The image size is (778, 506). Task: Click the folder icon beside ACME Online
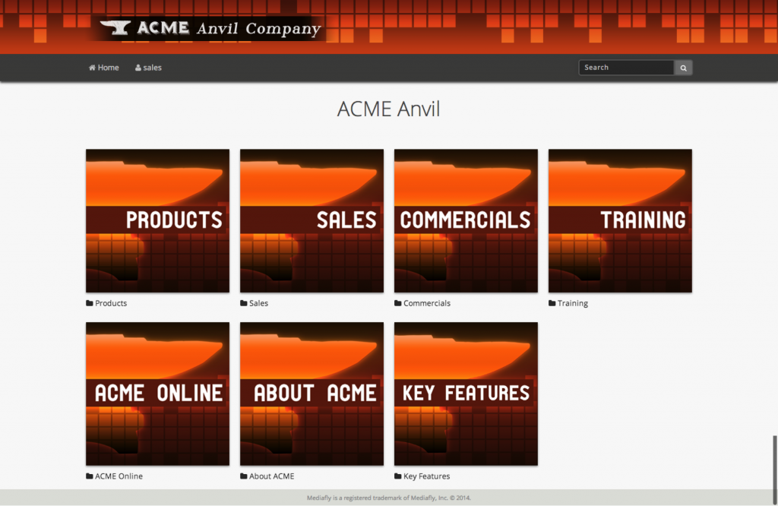[90, 476]
